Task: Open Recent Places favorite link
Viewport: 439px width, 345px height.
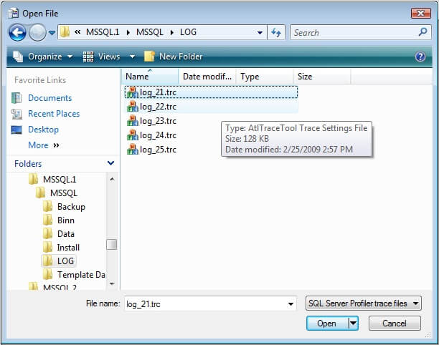Action: pos(54,114)
